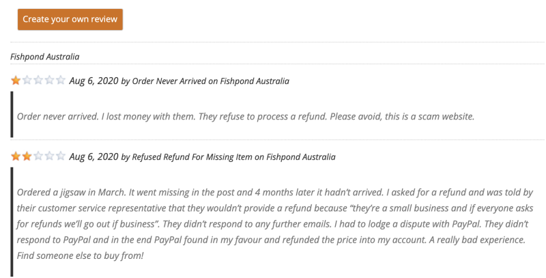Click the Create your own review button
Image resolution: width=546 pixels, height=278 pixels.
click(x=70, y=19)
